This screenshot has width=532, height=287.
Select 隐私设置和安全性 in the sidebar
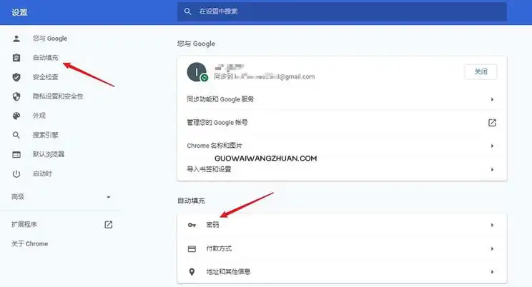[58, 96]
